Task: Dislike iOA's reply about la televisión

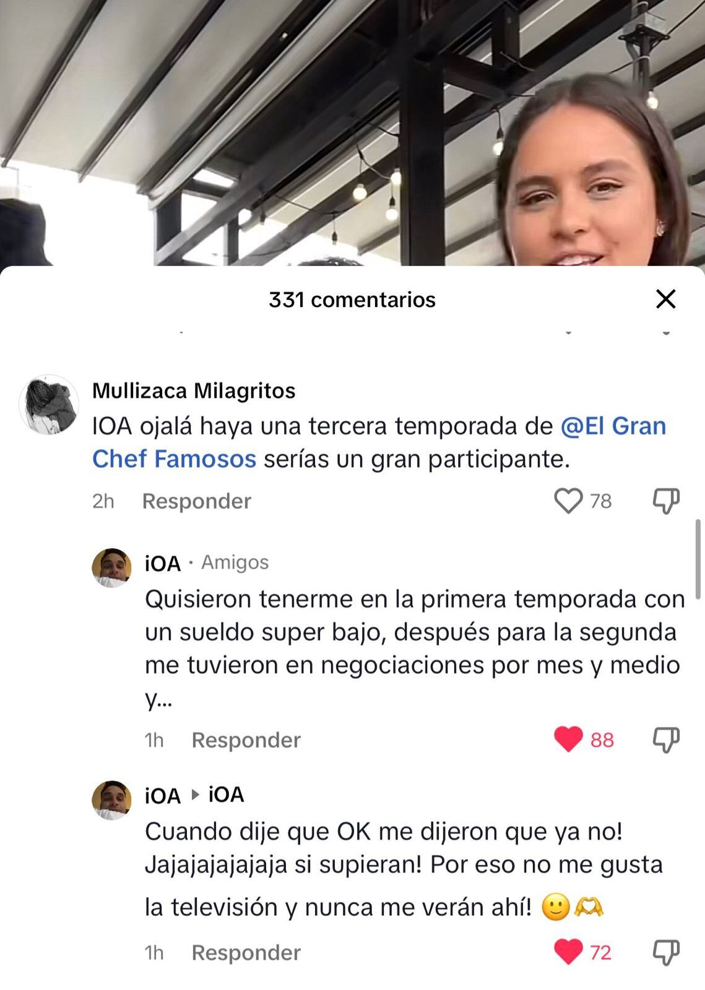Action: click(x=666, y=952)
